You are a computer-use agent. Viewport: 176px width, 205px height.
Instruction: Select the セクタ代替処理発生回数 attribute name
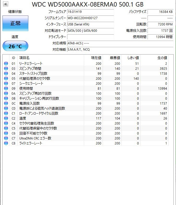point(37,123)
